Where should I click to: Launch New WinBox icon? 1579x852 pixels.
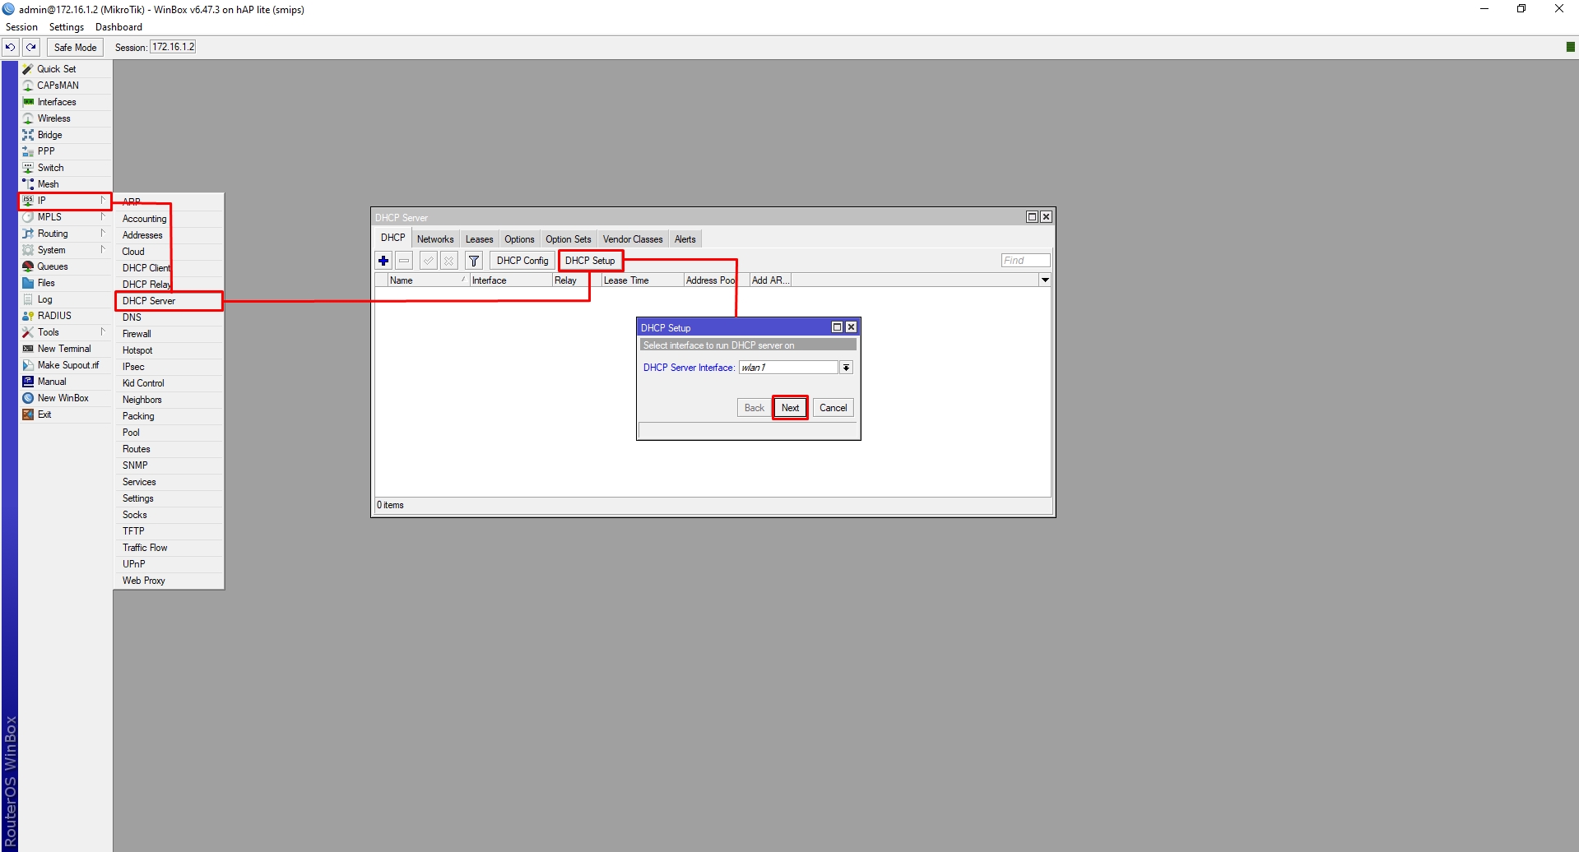28,398
